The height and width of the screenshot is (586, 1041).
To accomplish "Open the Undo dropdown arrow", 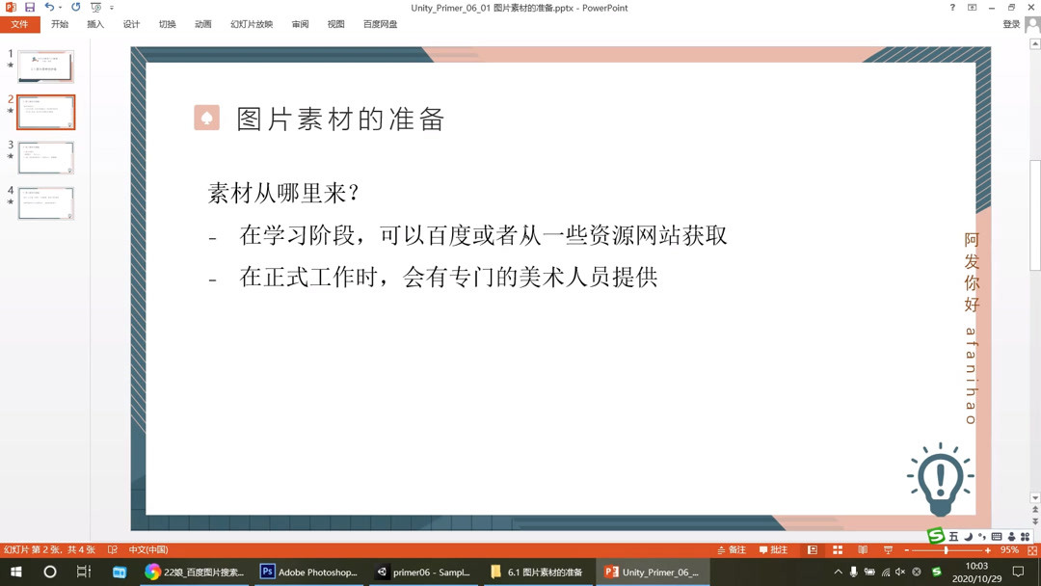I will click(x=60, y=7).
